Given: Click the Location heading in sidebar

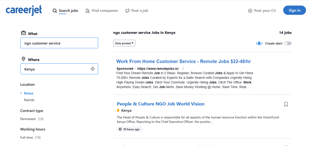Looking at the screenshot, I should pos(27,85).
